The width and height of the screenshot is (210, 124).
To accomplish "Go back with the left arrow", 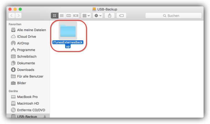I will tap(12, 16).
